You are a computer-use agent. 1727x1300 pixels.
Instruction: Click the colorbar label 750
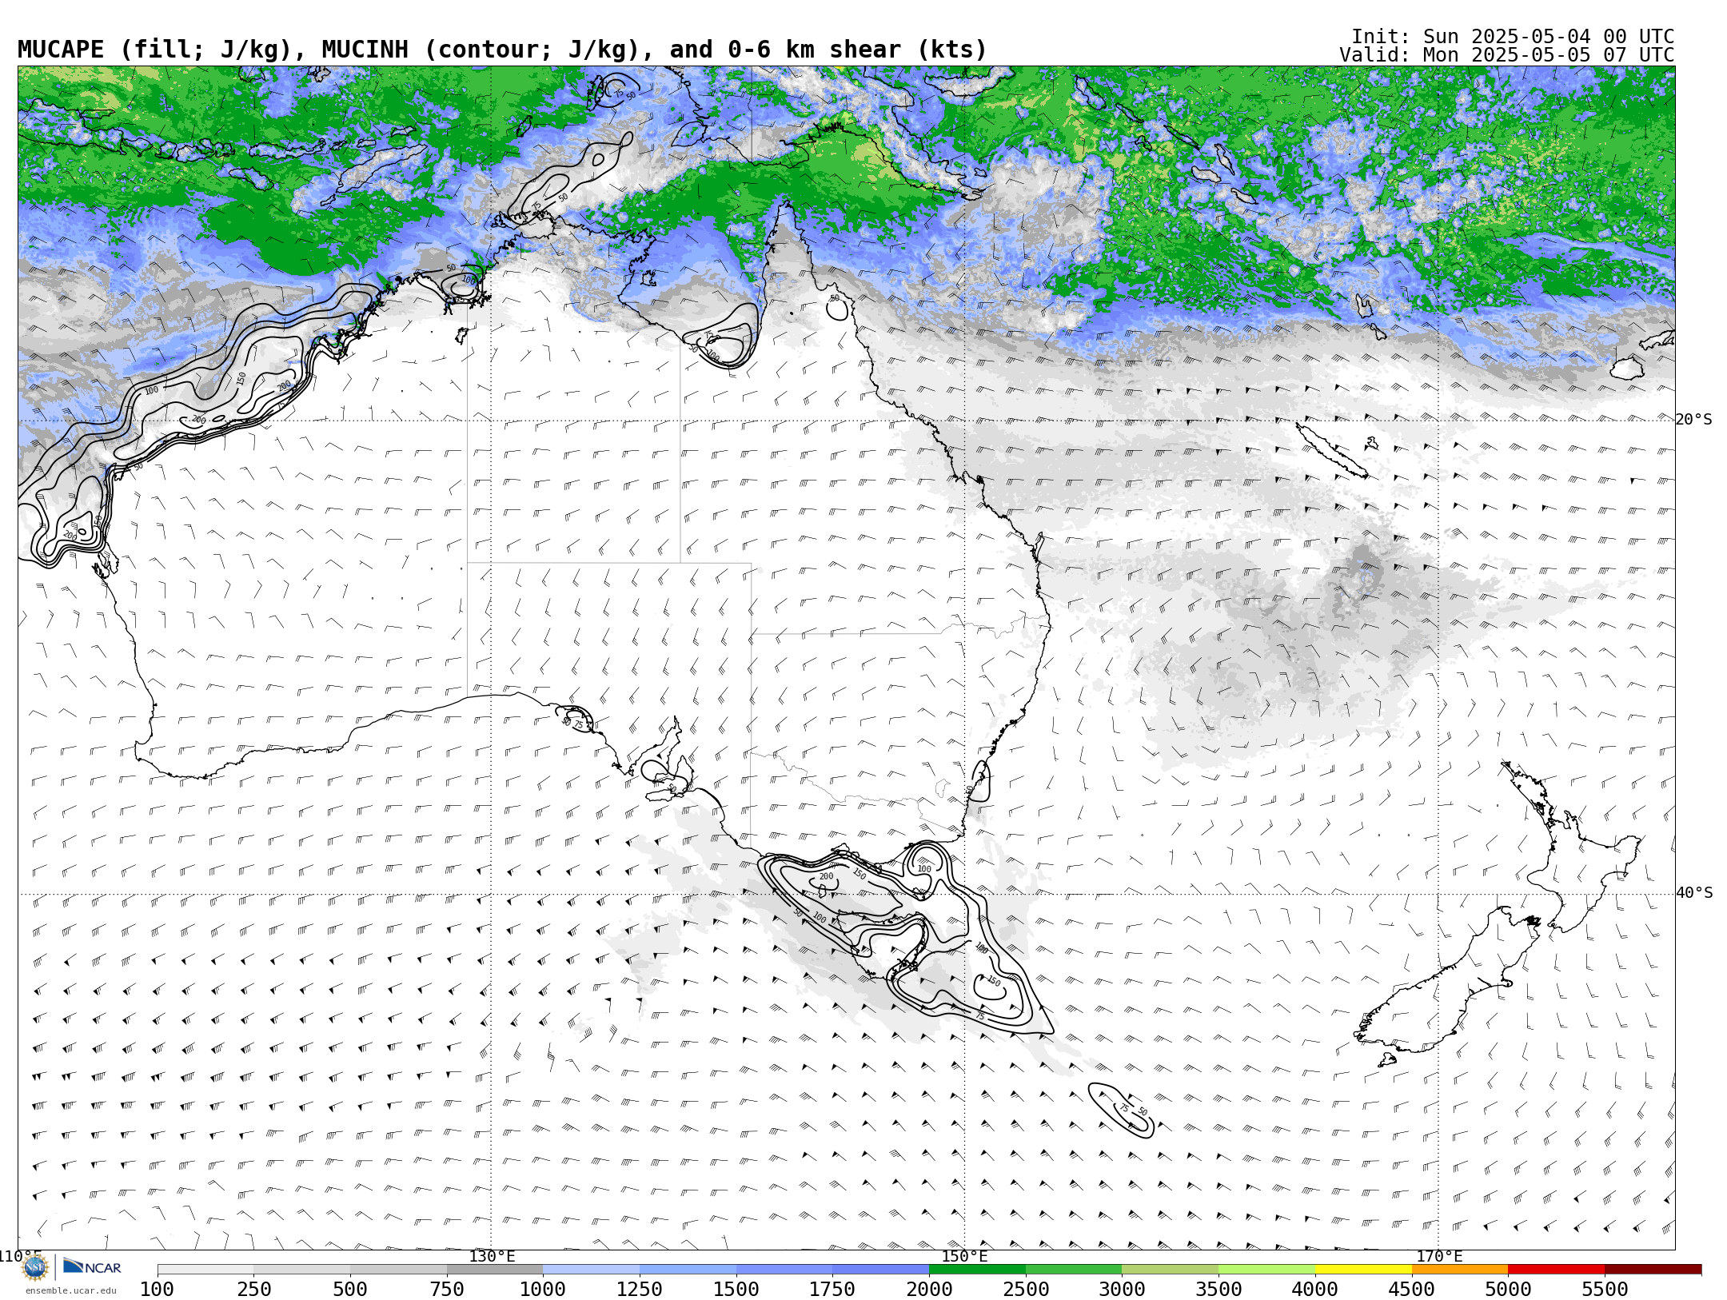pyautogui.click(x=447, y=1290)
